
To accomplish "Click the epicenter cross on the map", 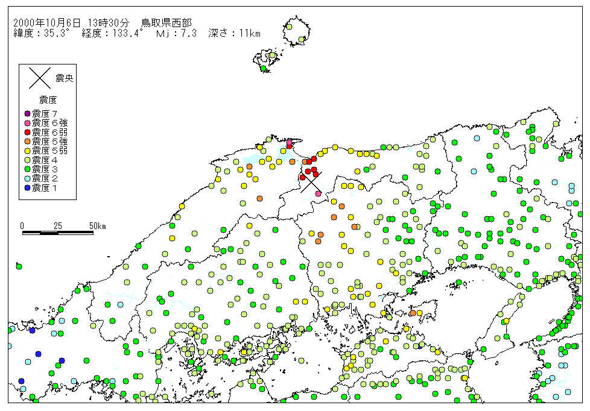I will tap(311, 183).
